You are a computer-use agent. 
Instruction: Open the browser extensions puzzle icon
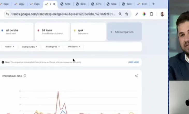(151, 14)
